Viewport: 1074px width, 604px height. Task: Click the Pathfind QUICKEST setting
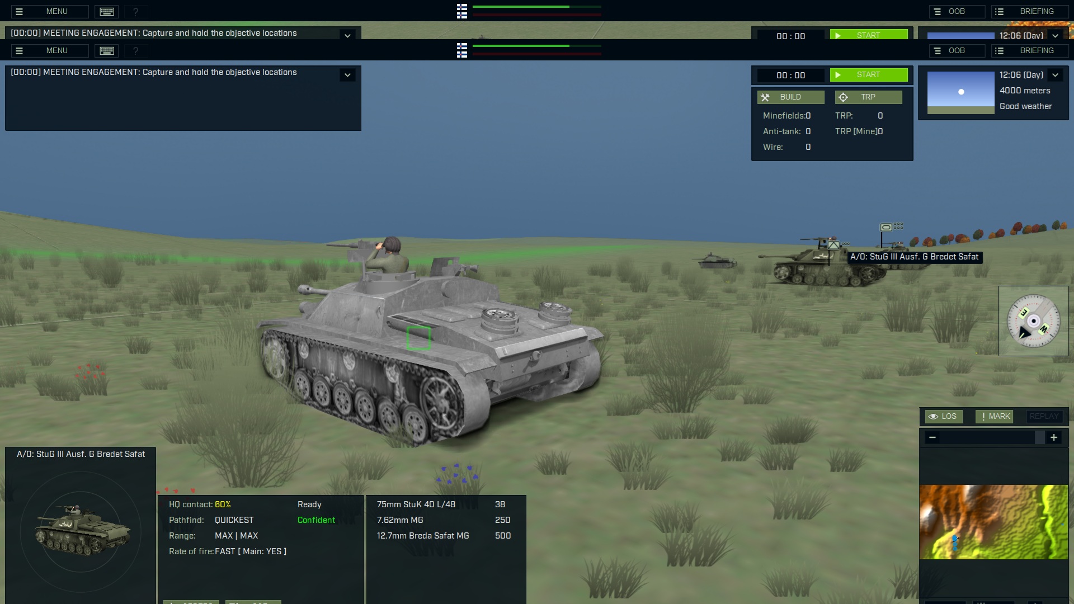coord(234,520)
